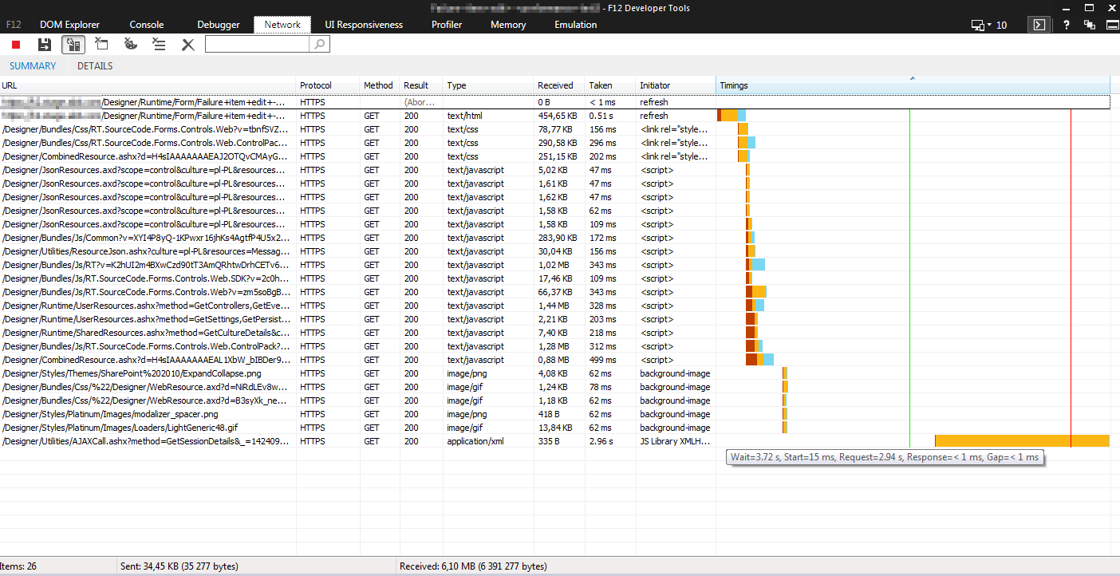This screenshot has width=1120, height=576.
Task: Click the unpin developer tools window icon
Action: [1089, 25]
